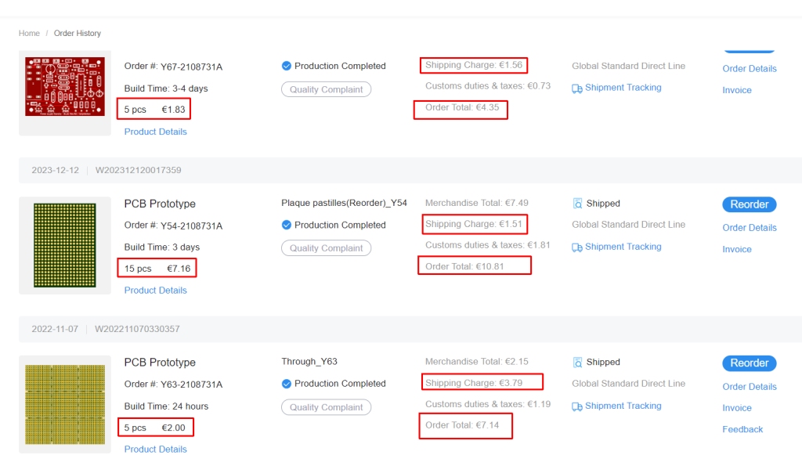The width and height of the screenshot is (802, 455).
Task: Open the yellow grid PCB thumbnail image
Action: click(x=65, y=403)
